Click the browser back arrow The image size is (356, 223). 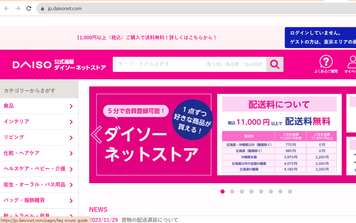click(7, 8)
